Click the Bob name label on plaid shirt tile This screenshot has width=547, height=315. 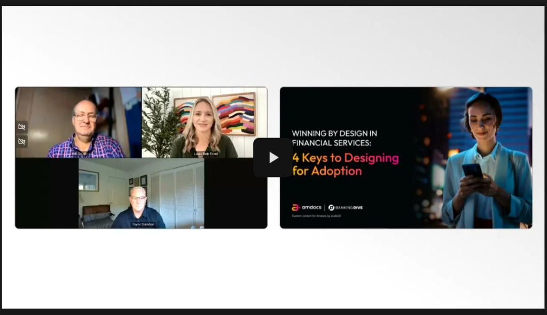[80, 154]
